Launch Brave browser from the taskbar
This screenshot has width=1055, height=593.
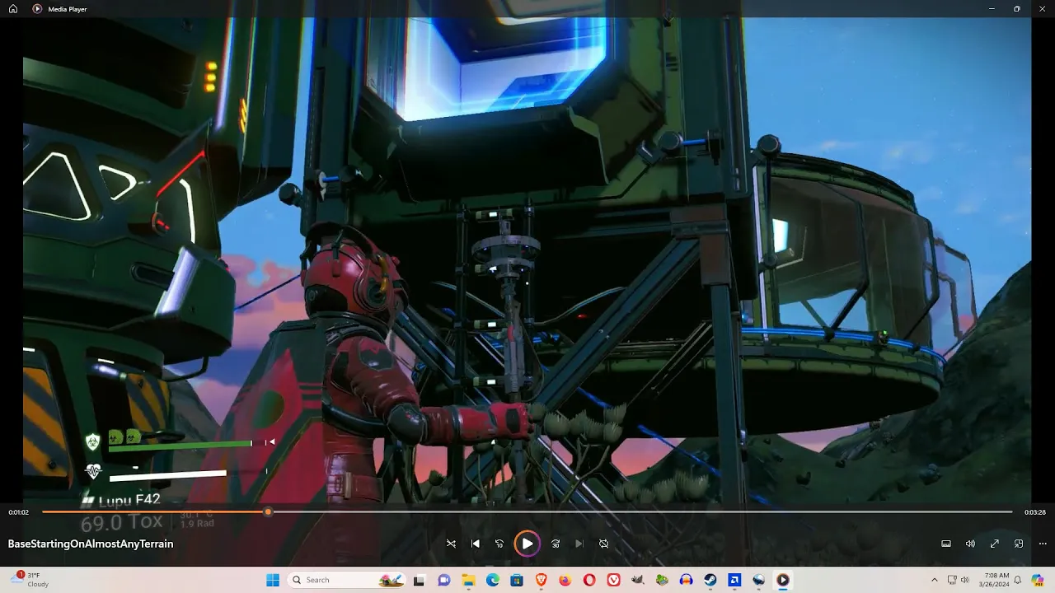(x=541, y=580)
